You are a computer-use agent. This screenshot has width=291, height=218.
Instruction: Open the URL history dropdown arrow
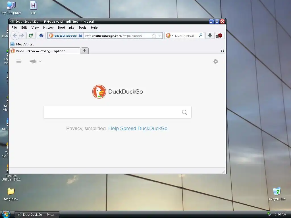tap(160, 35)
